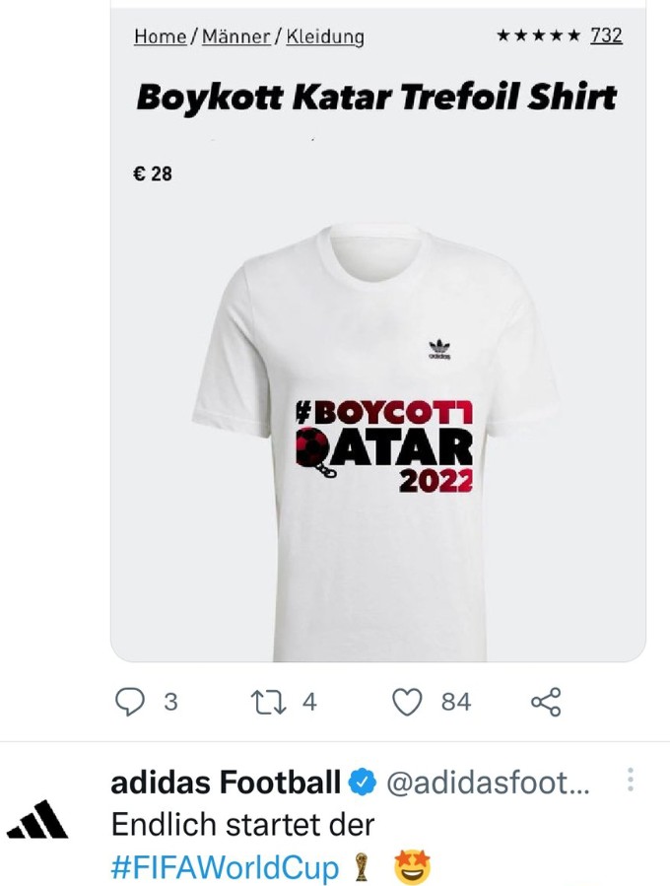Retweet this post using the arrows icon
The height and width of the screenshot is (886, 670).
[267, 701]
